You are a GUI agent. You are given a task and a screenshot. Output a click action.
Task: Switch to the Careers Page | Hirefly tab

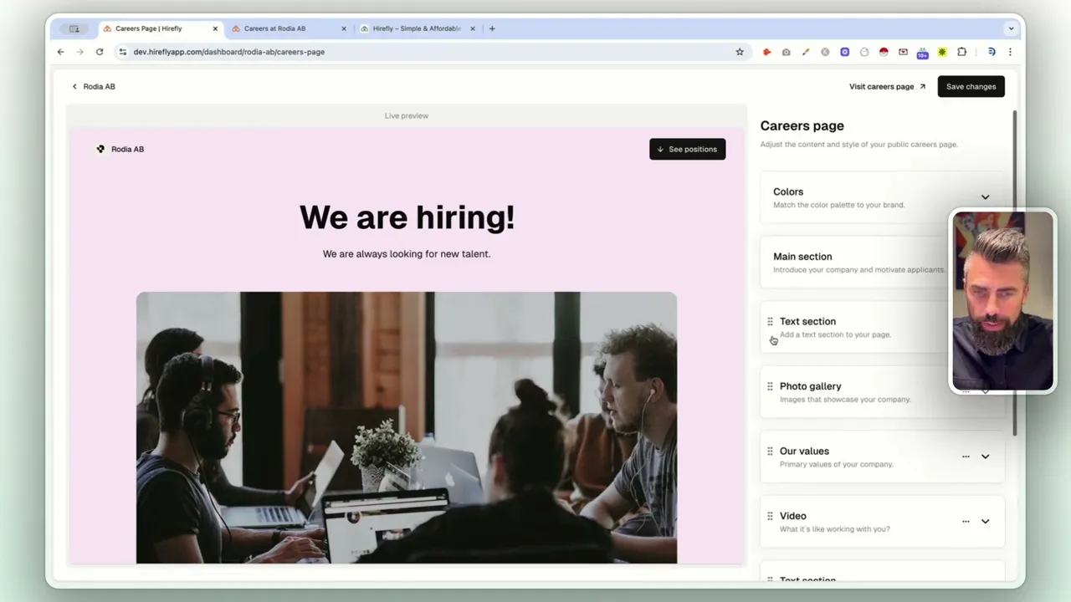[x=161, y=28]
